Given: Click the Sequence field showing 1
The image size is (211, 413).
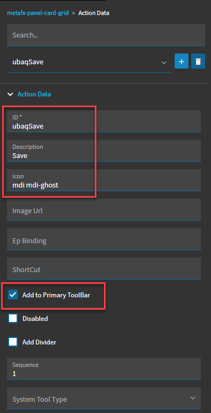Looking at the screenshot, I should tap(104, 369).
